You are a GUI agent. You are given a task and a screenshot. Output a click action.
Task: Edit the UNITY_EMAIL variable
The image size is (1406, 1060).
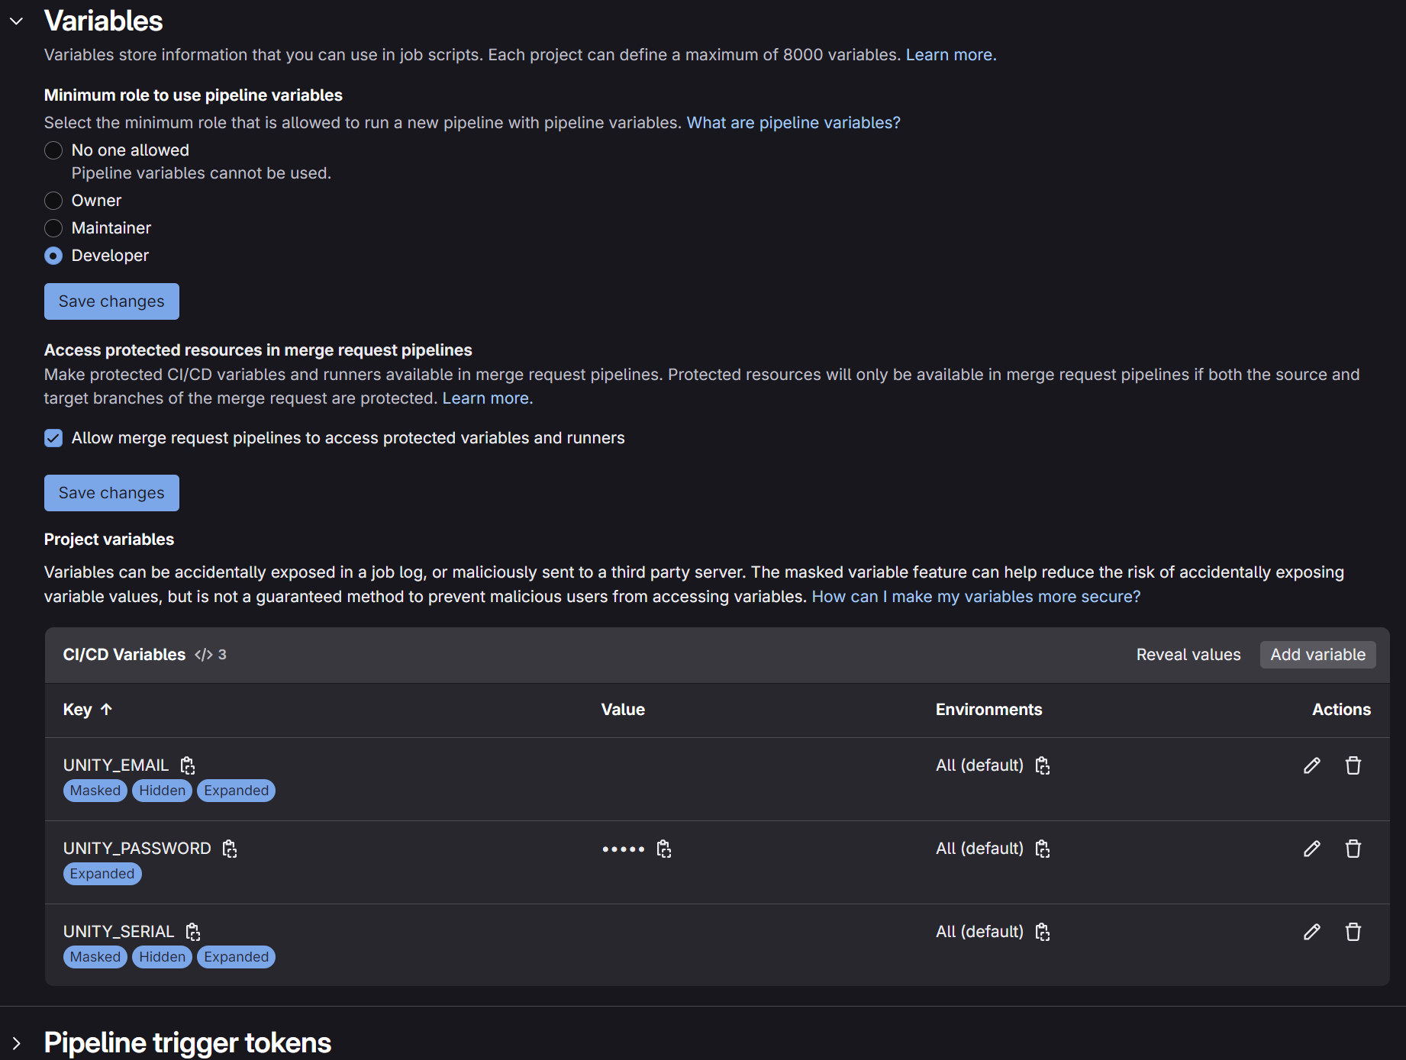point(1311,765)
